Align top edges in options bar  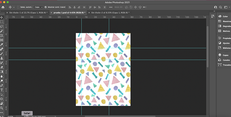[90, 7]
